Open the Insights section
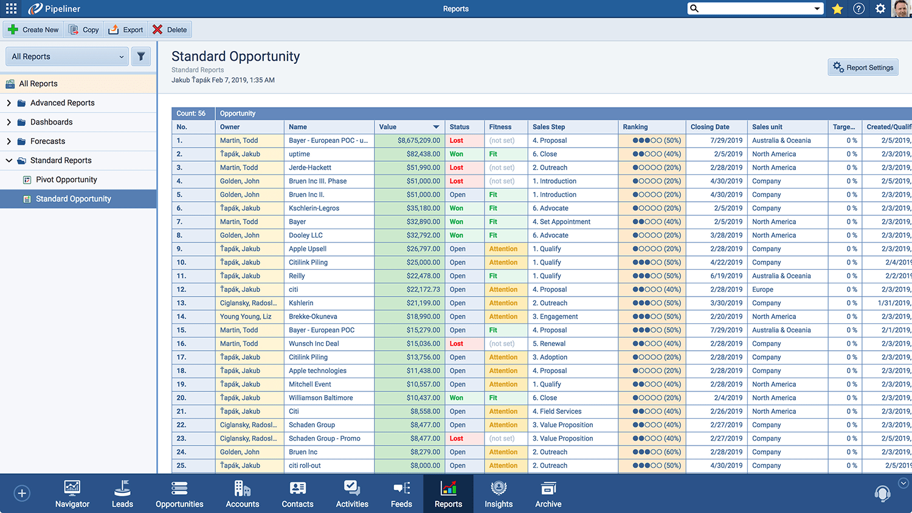The height and width of the screenshot is (513, 912). click(x=499, y=494)
